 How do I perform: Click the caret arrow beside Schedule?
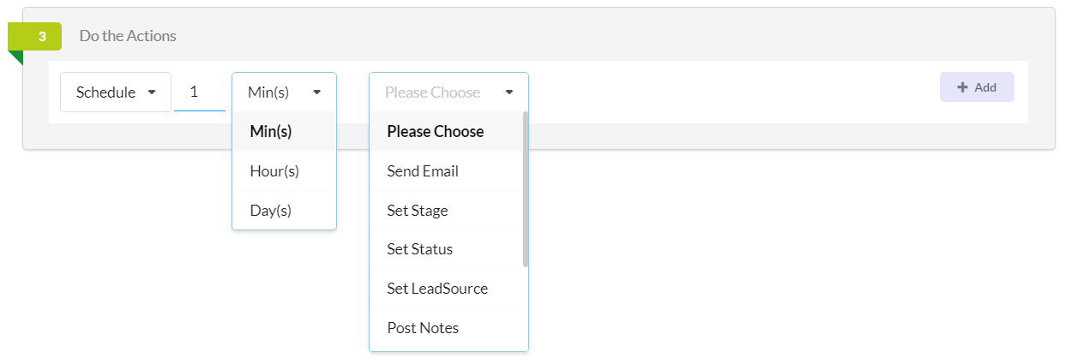[x=152, y=92]
